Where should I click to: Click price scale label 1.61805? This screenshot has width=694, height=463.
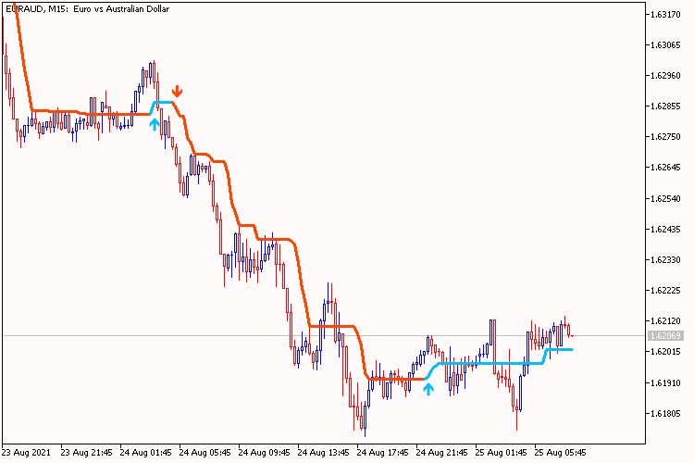pos(665,413)
